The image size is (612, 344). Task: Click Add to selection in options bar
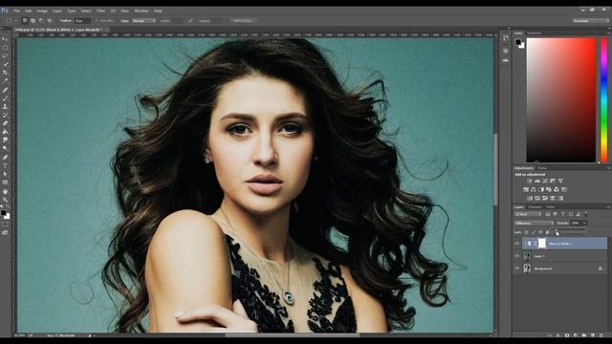[x=33, y=20]
